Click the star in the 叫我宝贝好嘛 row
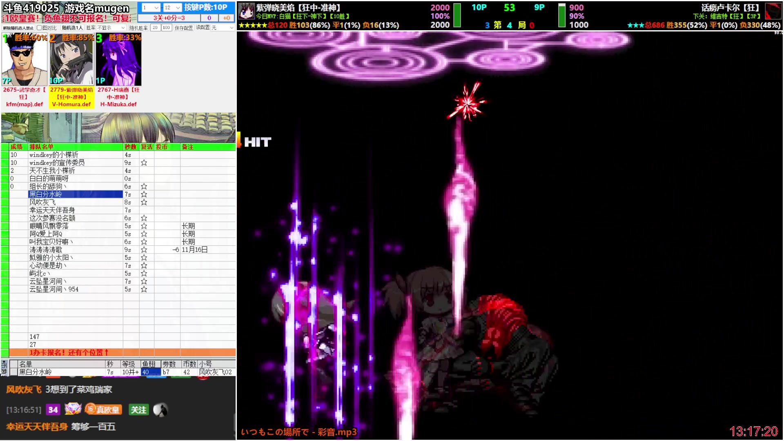This screenshot has width=784, height=441. [144, 242]
